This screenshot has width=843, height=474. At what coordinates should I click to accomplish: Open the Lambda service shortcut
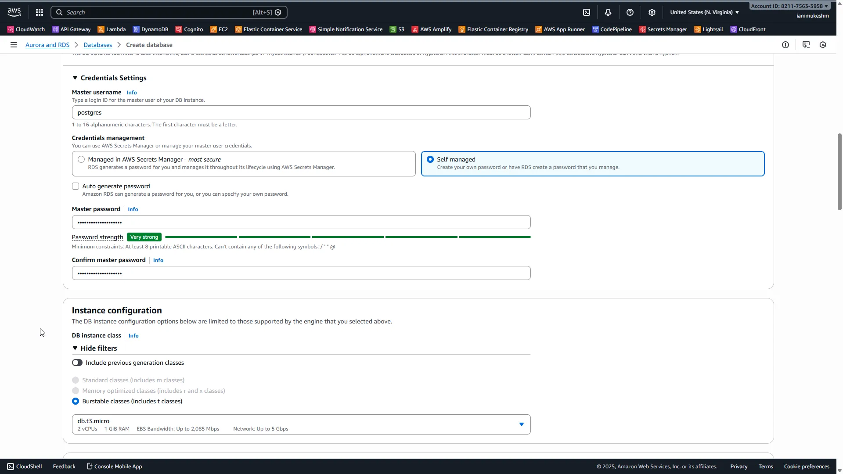click(x=111, y=29)
